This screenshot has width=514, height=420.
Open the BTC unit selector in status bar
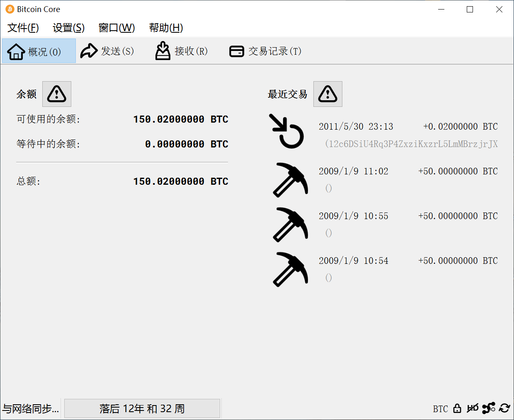441,409
